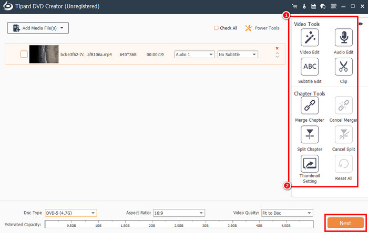Click the Reset All icon
368x233 pixels.
pyautogui.click(x=344, y=164)
